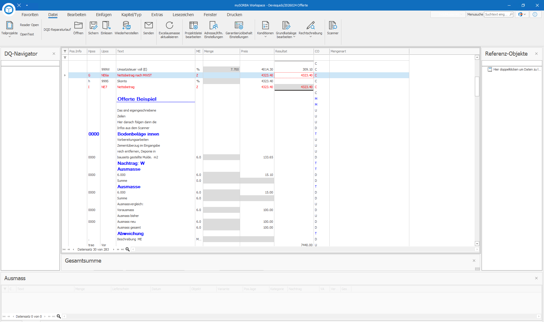Image resolution: width=544 pixels, height=322 pixels.
Task: Open the Extras ribbon tab
Action: pos(157,15)
